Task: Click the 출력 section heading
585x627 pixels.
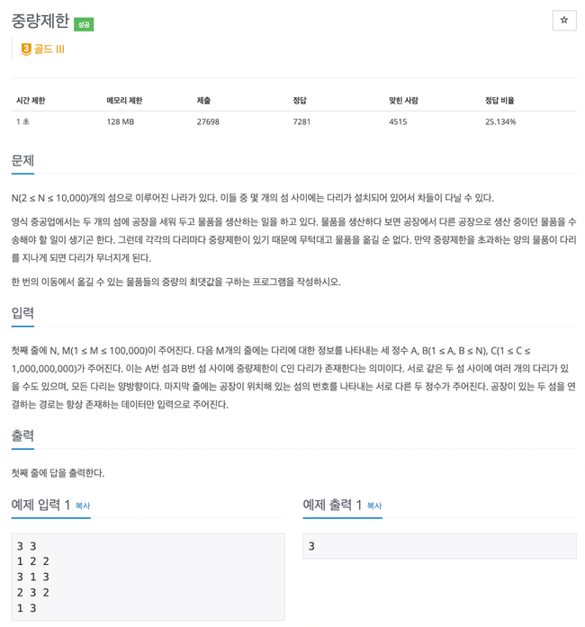Action: click(22, 435)
